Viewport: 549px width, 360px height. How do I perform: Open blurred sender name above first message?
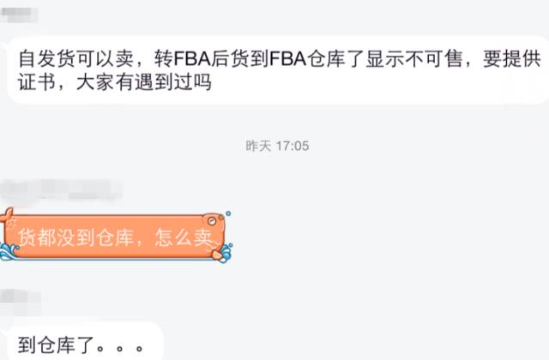[x=19, y=14]
